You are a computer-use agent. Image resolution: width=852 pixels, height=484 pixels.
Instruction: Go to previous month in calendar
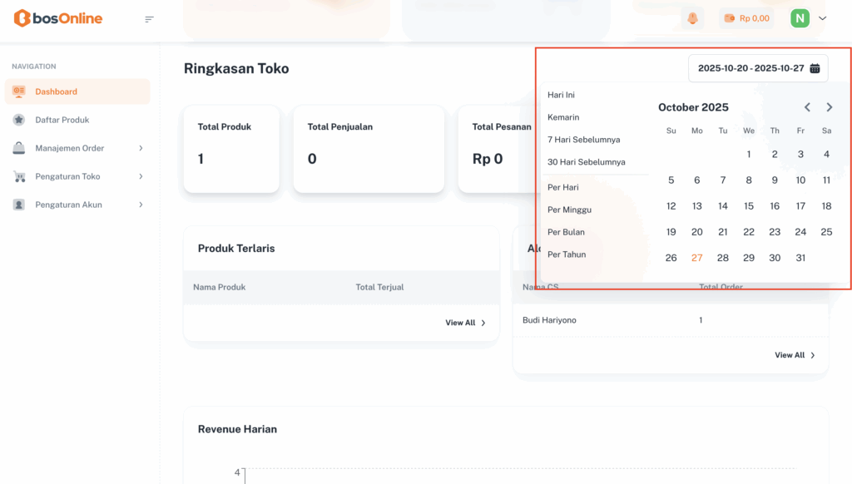807,107
